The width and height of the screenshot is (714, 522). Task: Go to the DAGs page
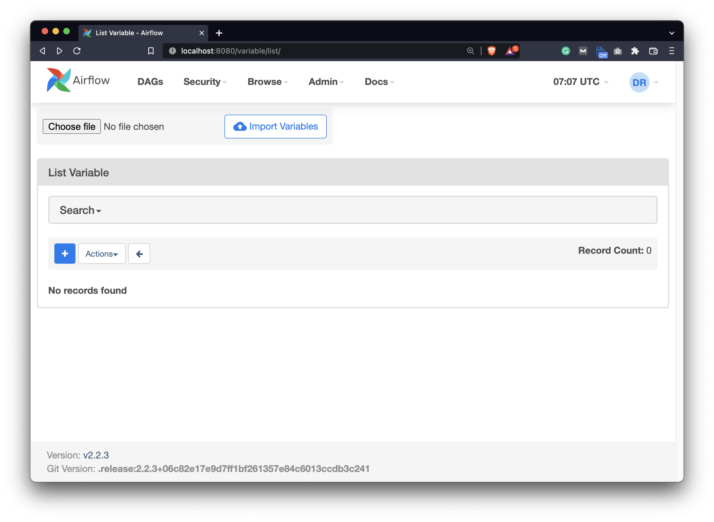(150, 82)
